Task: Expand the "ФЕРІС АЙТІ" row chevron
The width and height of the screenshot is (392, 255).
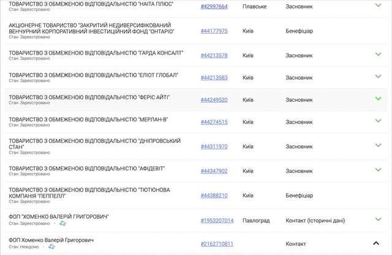Action: 378,99
